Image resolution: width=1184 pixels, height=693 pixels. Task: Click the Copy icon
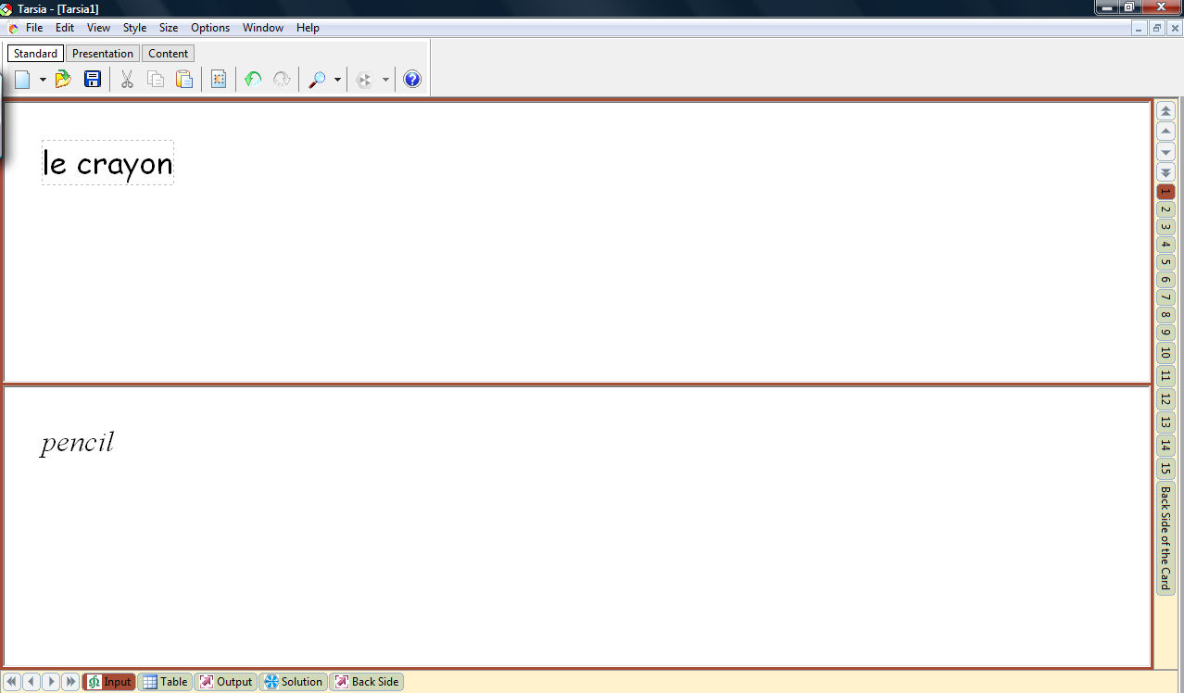156,80
